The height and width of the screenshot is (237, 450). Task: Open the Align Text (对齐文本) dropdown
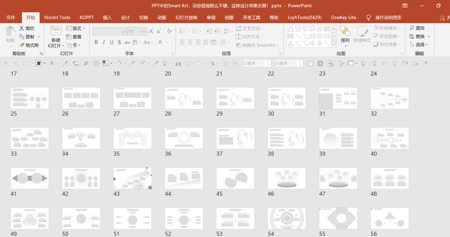[x=249, y=37]
